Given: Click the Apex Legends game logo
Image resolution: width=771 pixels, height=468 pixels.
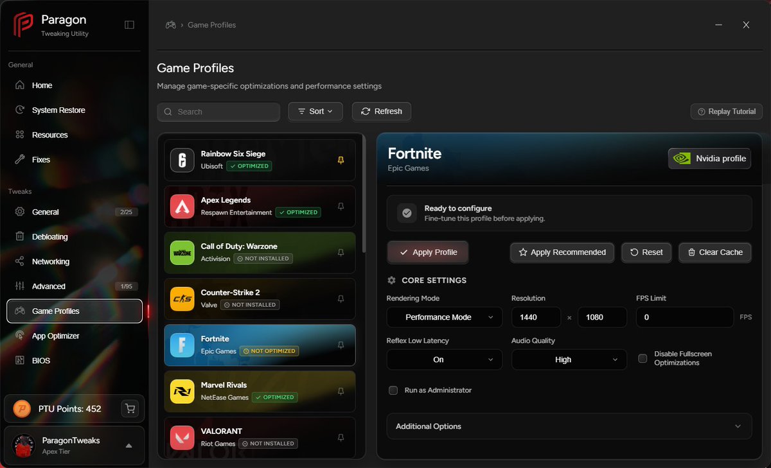Looking at the screenshot, I should click(182, 206).
